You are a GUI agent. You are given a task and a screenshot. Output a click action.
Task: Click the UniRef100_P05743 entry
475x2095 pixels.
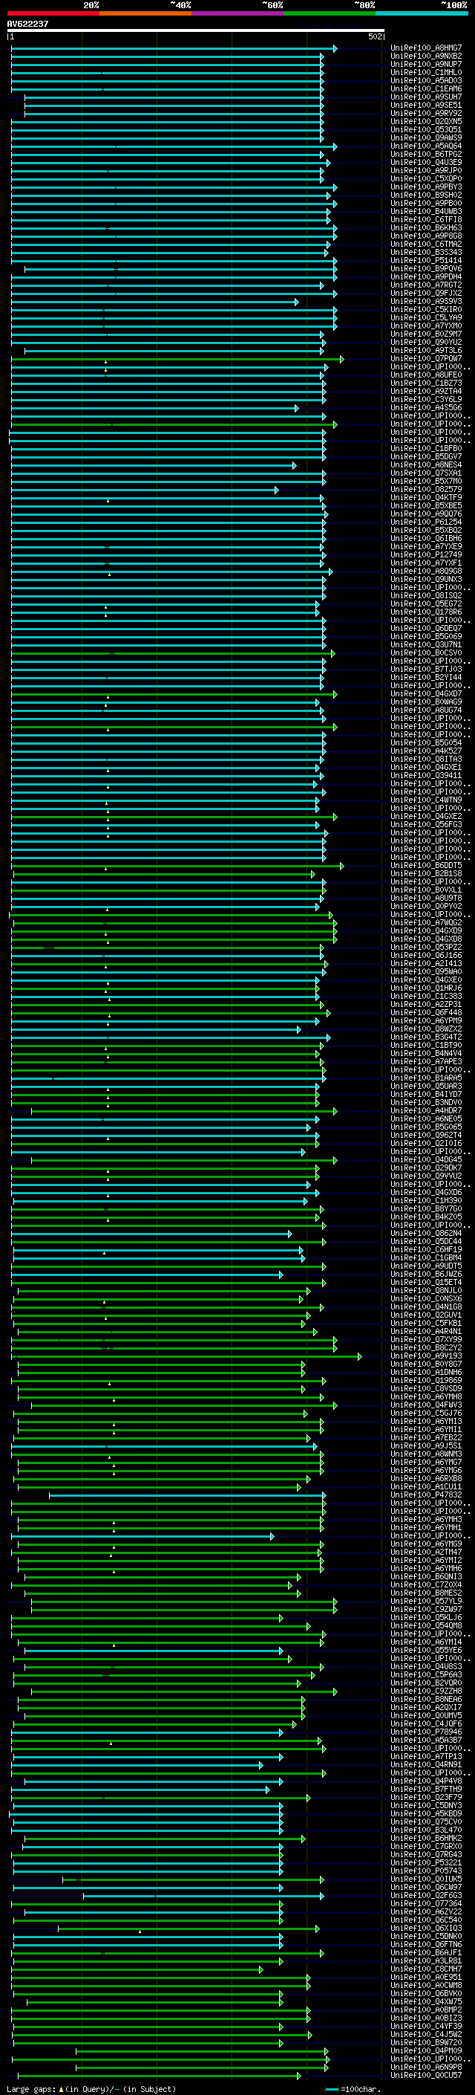426,1871
